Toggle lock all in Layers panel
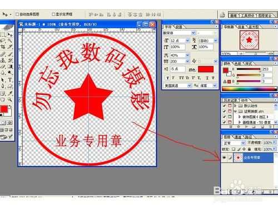This screenshot has height=209, width=278. coord(249,149)
